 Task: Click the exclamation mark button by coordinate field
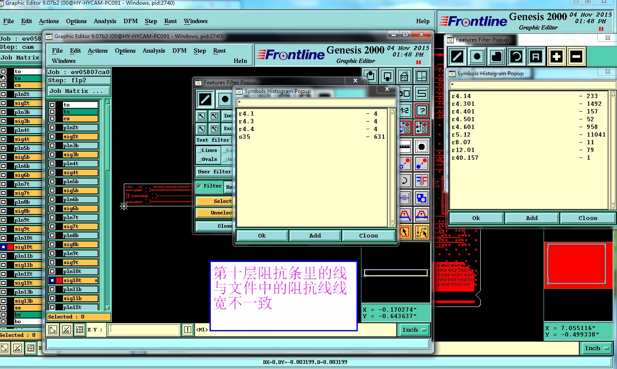tap(188, 329)
